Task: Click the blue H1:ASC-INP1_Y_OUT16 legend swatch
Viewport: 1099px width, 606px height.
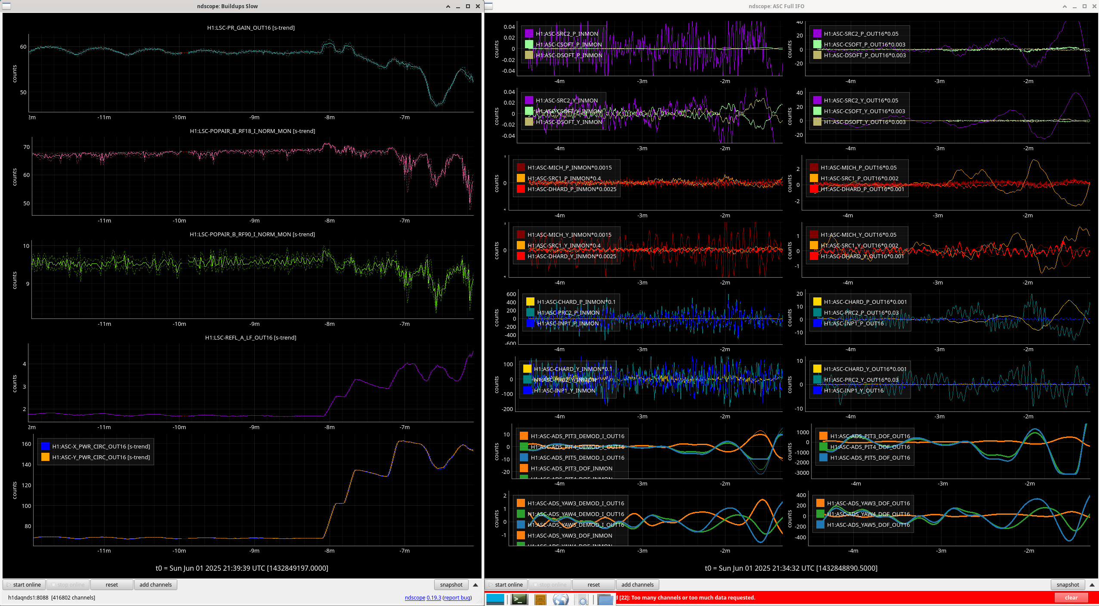Action: point(817,390)
